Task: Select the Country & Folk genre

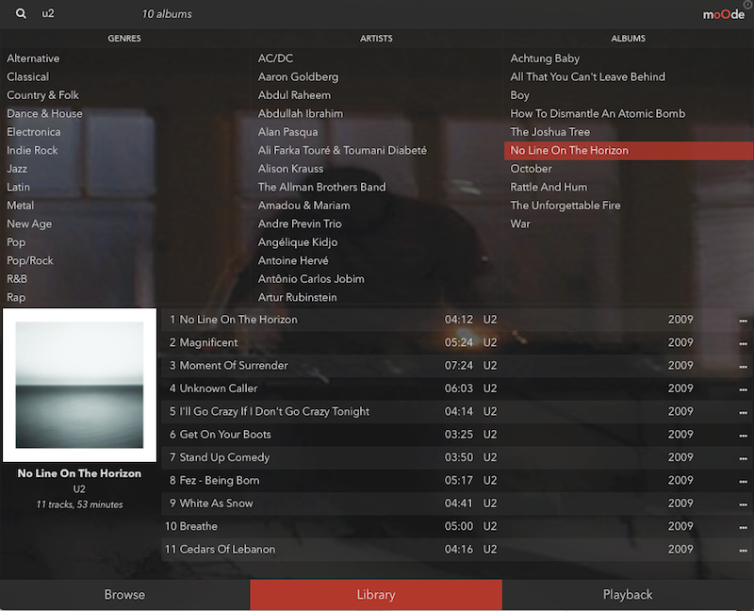Action: (x=42, y=95)
